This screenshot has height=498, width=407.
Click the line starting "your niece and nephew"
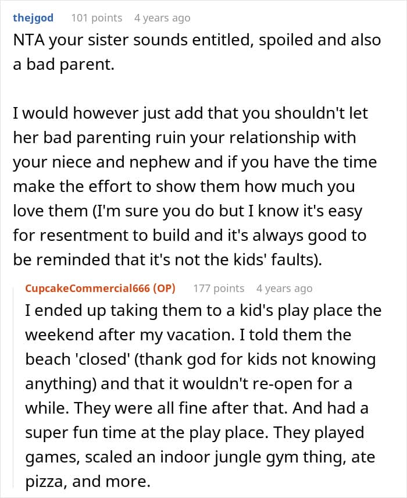coord(195,162)
